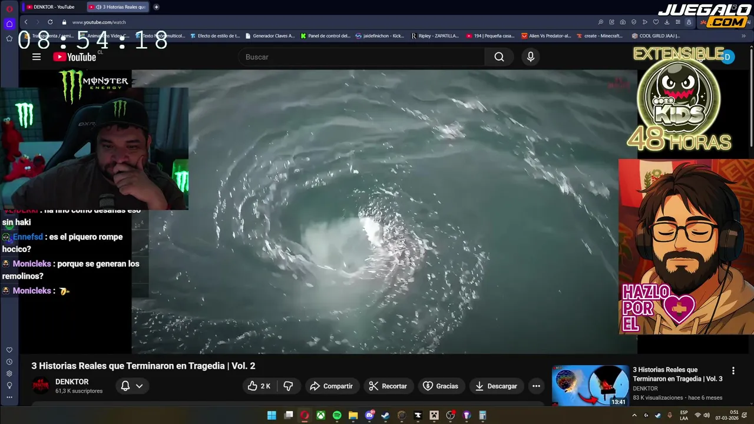This screenshot has height=424, width=754.
Task: Open COOL GIRLD JAAJ bookmark
Action: (x=656, y=36)
